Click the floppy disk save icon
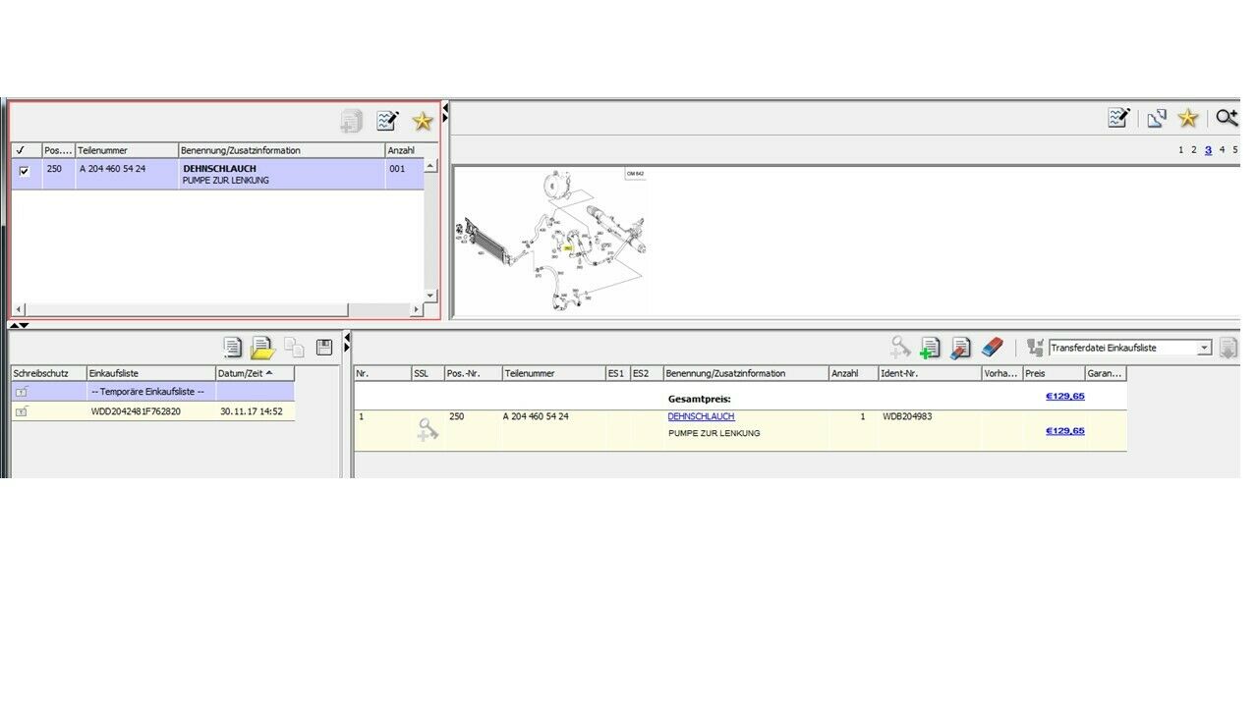The image size is (1258, 707). click(x=323, y=347)
